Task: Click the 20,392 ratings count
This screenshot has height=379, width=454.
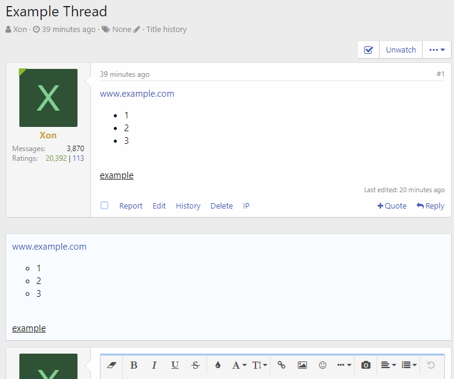Action: pyautogui.click(x=56, y=158)
